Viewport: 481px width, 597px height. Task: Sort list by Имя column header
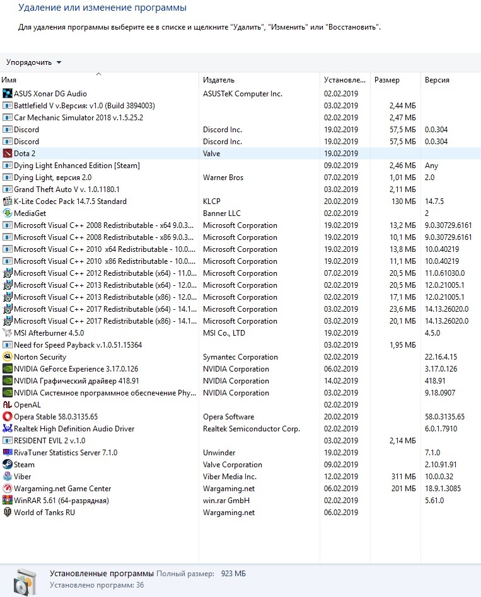coord(9,80)
